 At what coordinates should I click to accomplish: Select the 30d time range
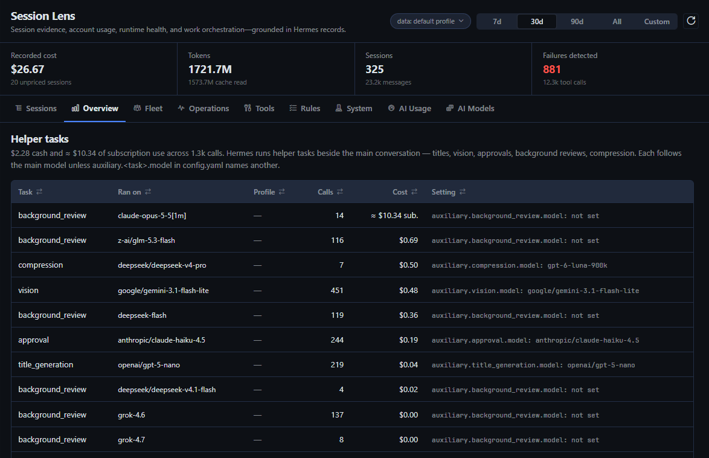point(537,21)
